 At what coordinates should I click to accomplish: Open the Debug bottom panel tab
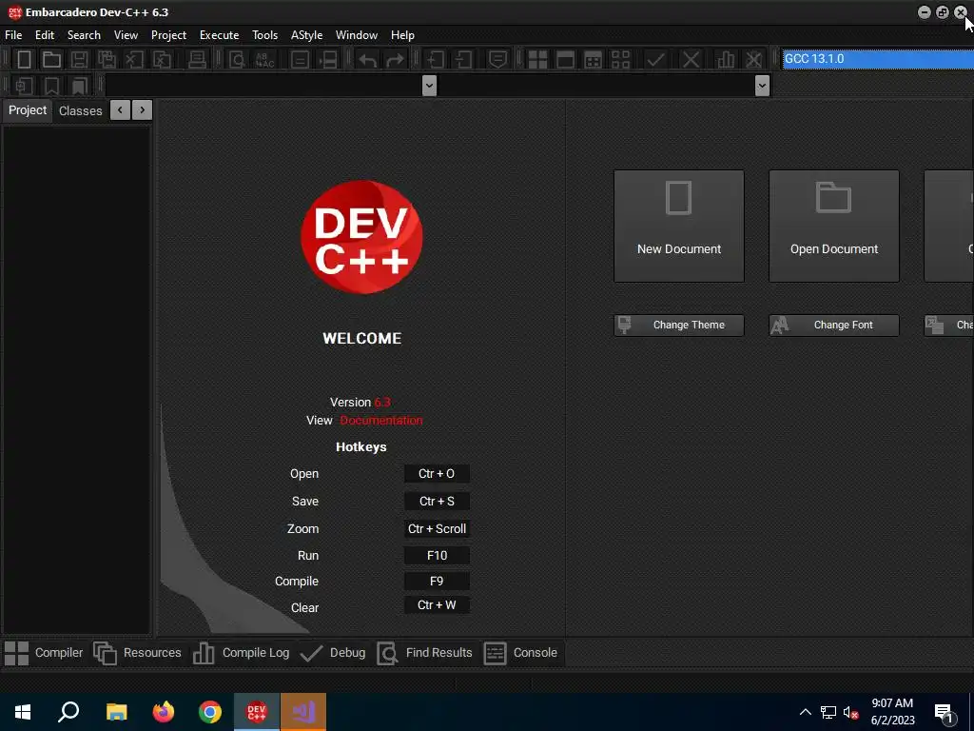[x=333, y=653]
